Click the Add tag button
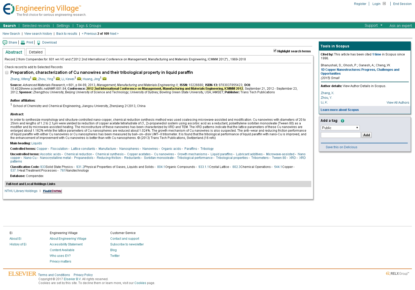 coord(366,135)
